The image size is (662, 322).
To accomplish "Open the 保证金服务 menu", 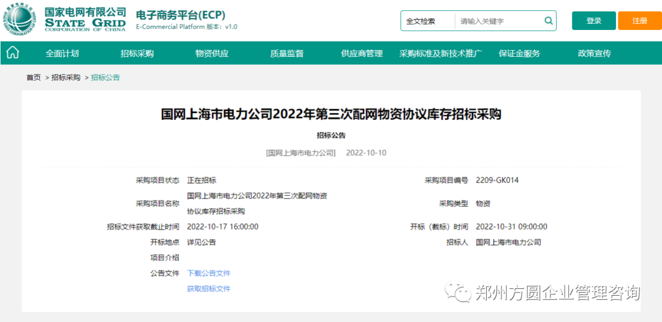I will pos(519,53).
